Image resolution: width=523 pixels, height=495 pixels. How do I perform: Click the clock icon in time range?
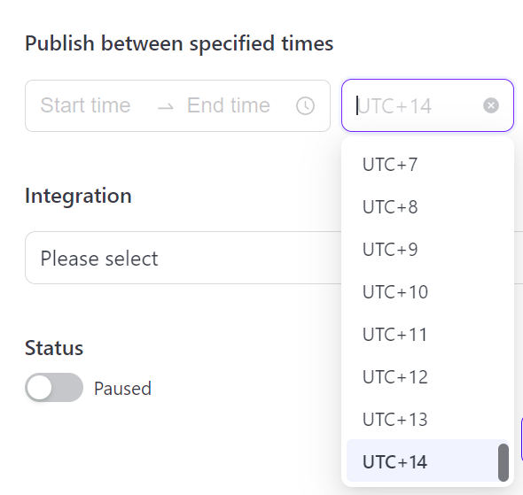click(305, 106)
